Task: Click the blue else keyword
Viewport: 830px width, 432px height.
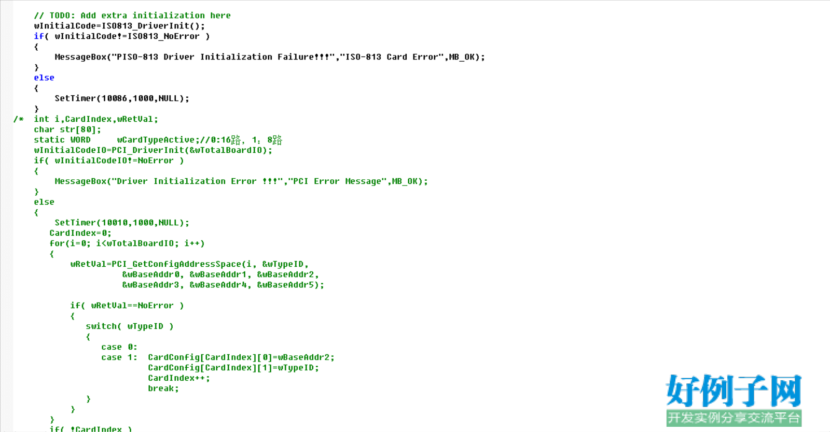Action: pos(44,78)
